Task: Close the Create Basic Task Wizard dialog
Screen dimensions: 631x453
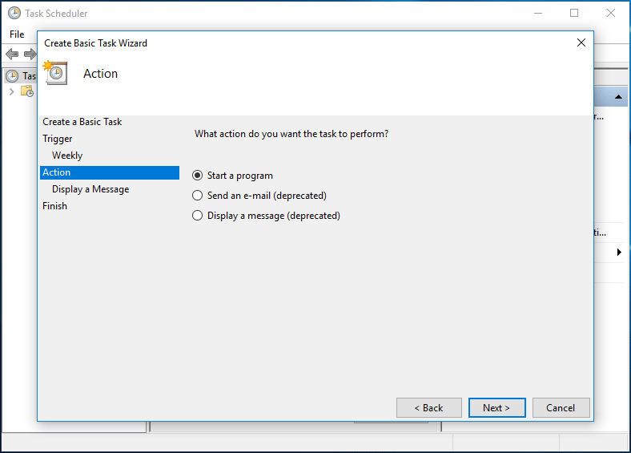Action: point(581,42)
